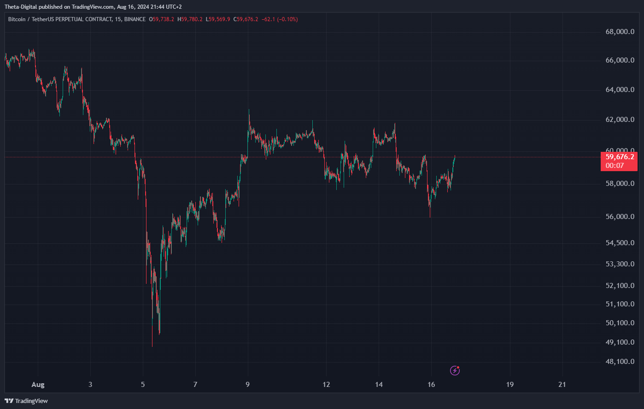Click the 66,000.0 price axis label
Screen dimensions: 644x409
pos(620,60)
